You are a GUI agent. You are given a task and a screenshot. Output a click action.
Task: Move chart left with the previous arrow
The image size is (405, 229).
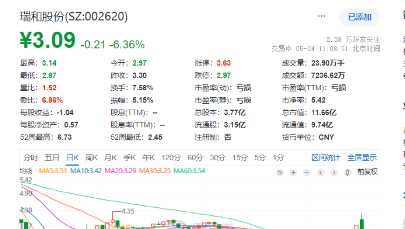click(x=321, y=172)
